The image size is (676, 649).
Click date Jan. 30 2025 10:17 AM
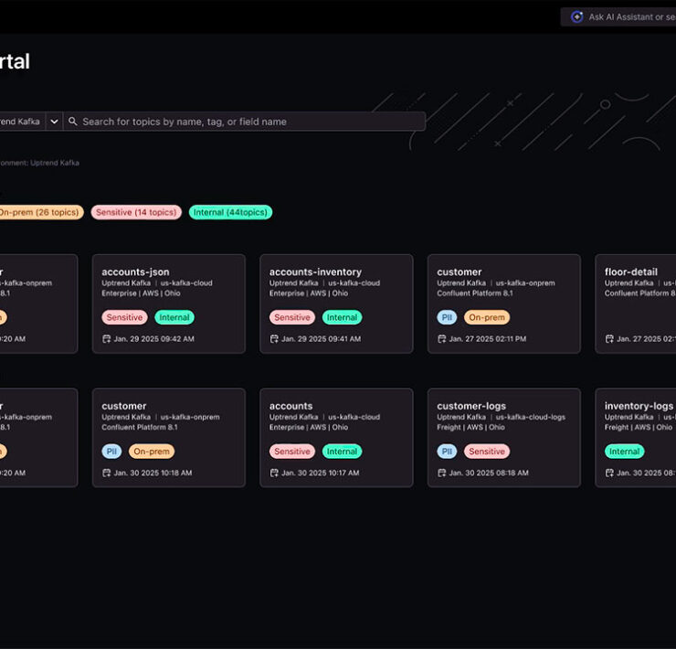pyautogui.click(x=321, y=473)
